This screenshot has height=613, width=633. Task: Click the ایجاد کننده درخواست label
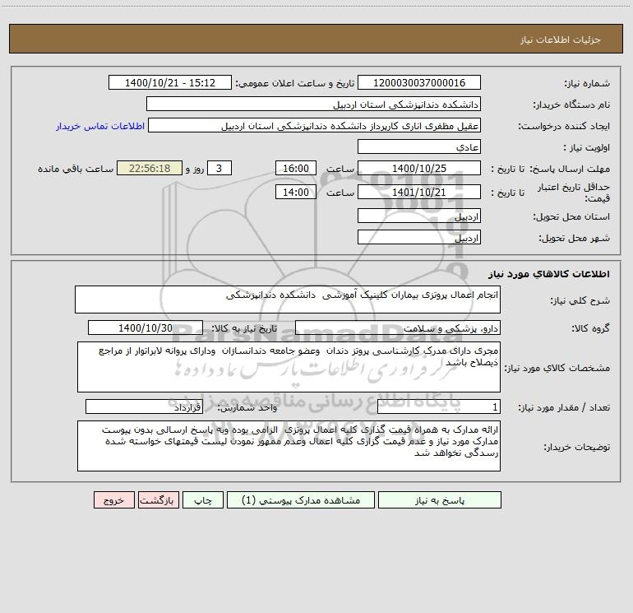(564, 127)
